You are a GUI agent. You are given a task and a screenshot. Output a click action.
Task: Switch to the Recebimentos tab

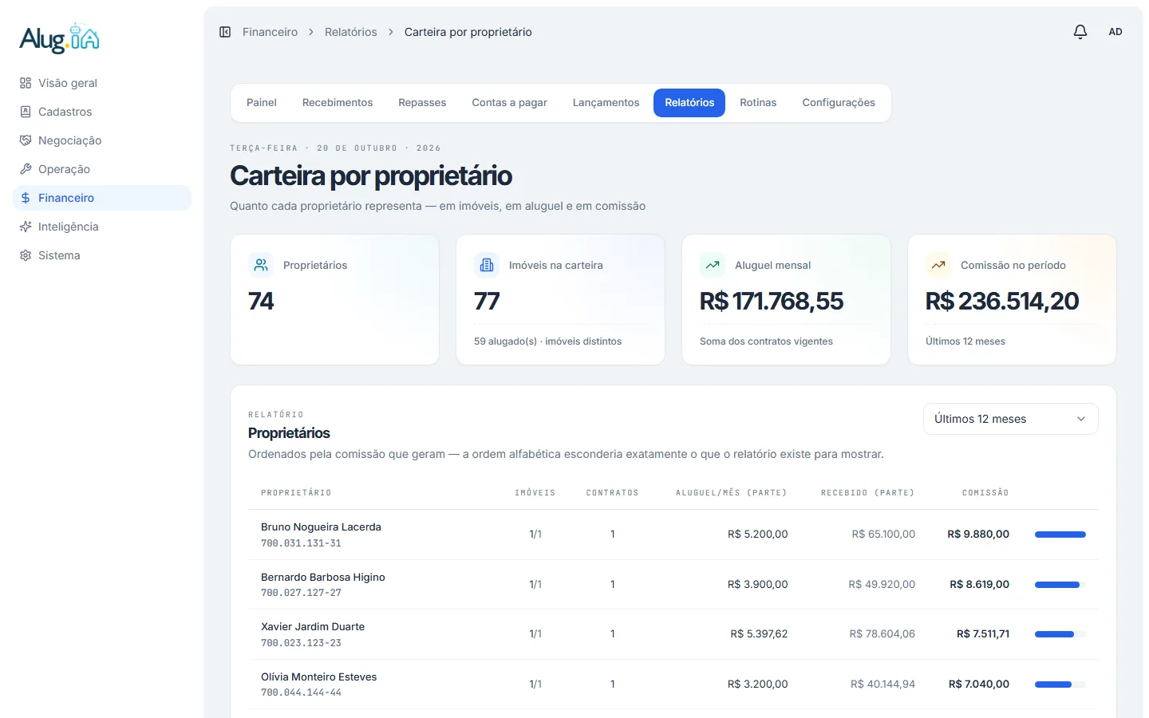(x=338, y=103)
